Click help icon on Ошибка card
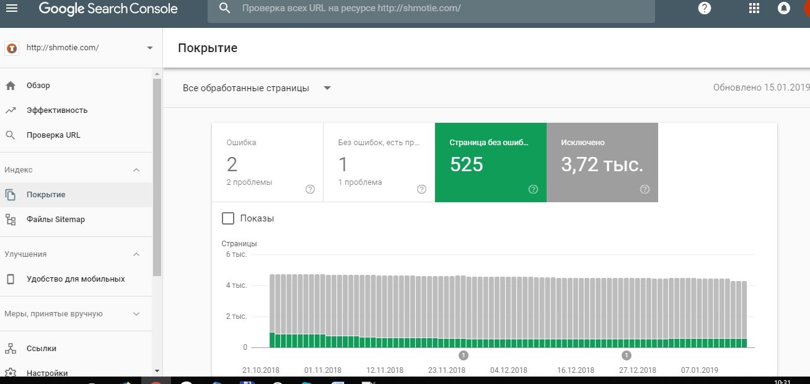810x384 pixels. pyautogui.click(x=310, y=189)
